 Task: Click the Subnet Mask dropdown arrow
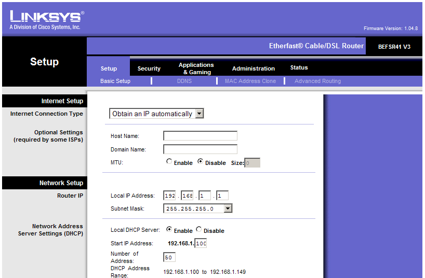tap(228, 208)
